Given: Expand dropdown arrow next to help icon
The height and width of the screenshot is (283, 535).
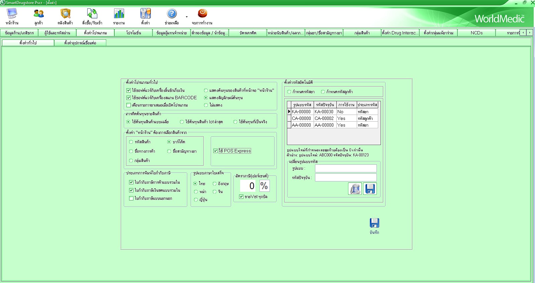Looking at the screenshot, I should [187, 17].
